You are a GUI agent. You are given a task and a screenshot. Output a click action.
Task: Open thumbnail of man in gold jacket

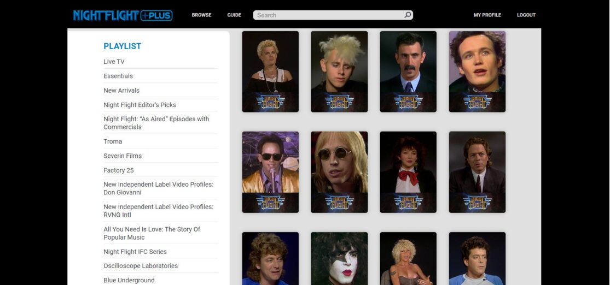(270, 171)
